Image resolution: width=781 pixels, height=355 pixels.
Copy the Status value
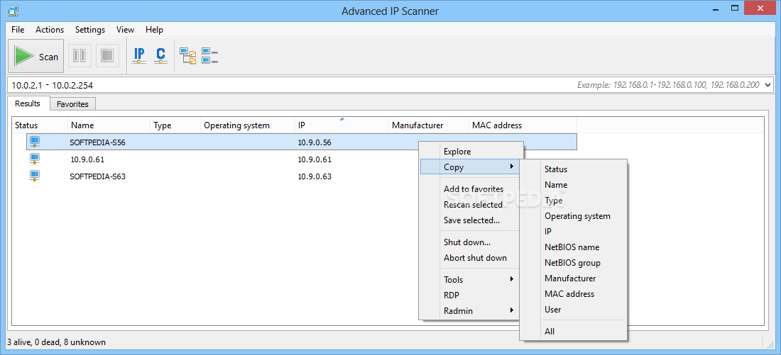pos(573,169)
